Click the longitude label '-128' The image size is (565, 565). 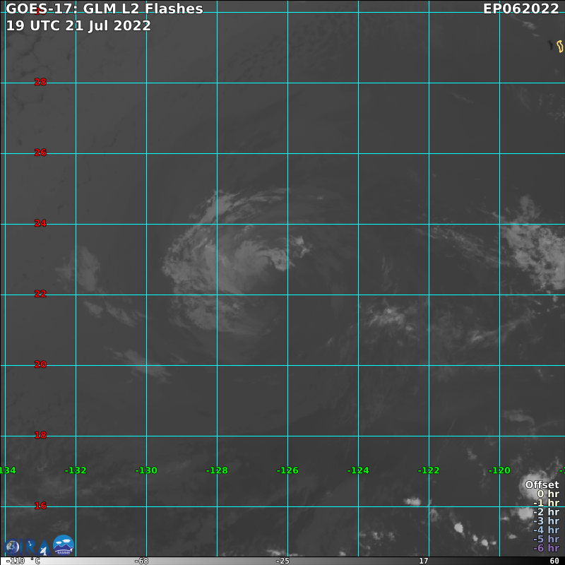click(217, 470)
